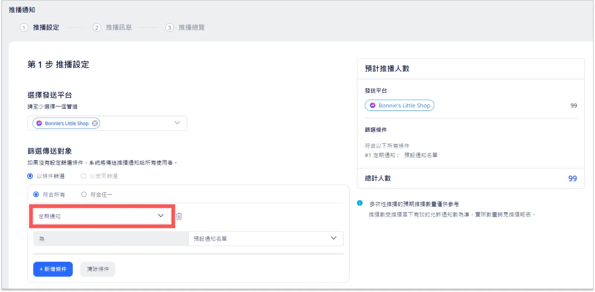Click the blue info icon beside 多次性推播 note

[x=360, y=203]
